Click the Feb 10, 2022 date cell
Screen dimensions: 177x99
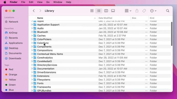(112, 76)
